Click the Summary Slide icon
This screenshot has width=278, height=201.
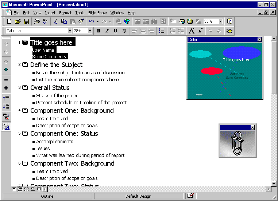(x=6, y=116)
